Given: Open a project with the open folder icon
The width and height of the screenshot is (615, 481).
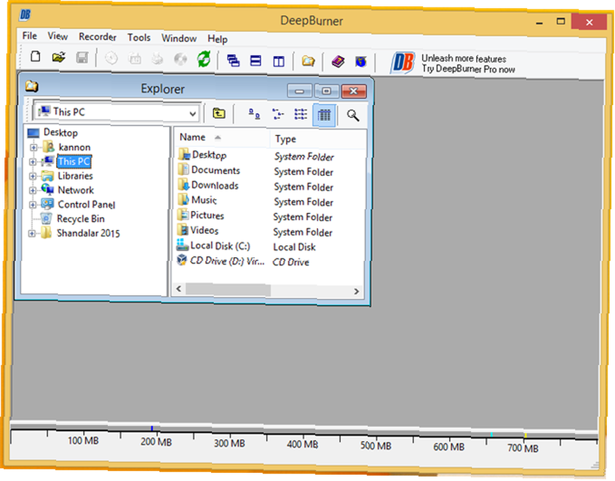Looking at the screenshot, I should pos(58,58).
